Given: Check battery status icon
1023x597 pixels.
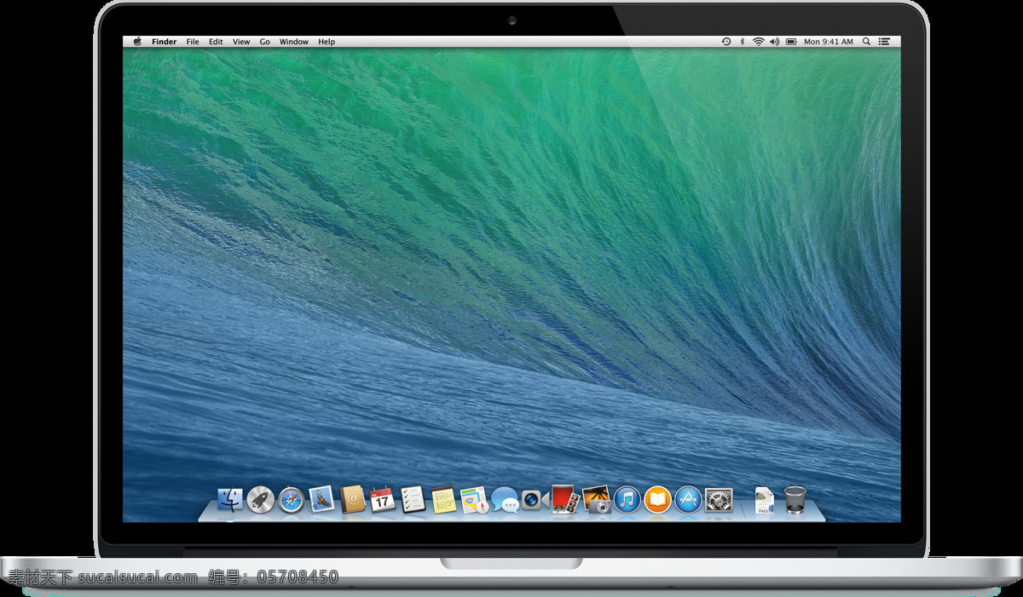Looking at the screenshot, I should [791, 42].
